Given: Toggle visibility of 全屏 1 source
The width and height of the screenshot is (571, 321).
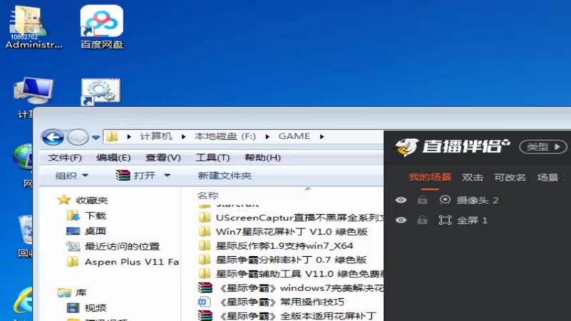Looking at the screenshot, I should [401, 220].
